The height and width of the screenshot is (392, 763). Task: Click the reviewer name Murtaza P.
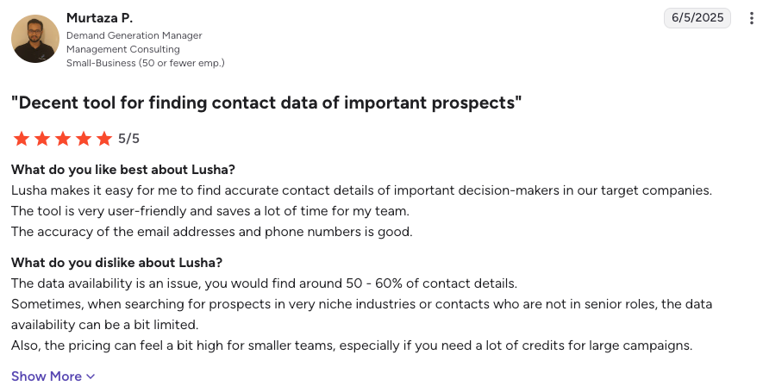(99, 18)
